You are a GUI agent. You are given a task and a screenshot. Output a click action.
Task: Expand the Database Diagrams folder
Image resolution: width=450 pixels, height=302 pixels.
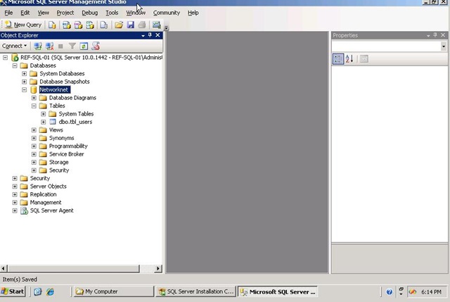pos(34,98)
